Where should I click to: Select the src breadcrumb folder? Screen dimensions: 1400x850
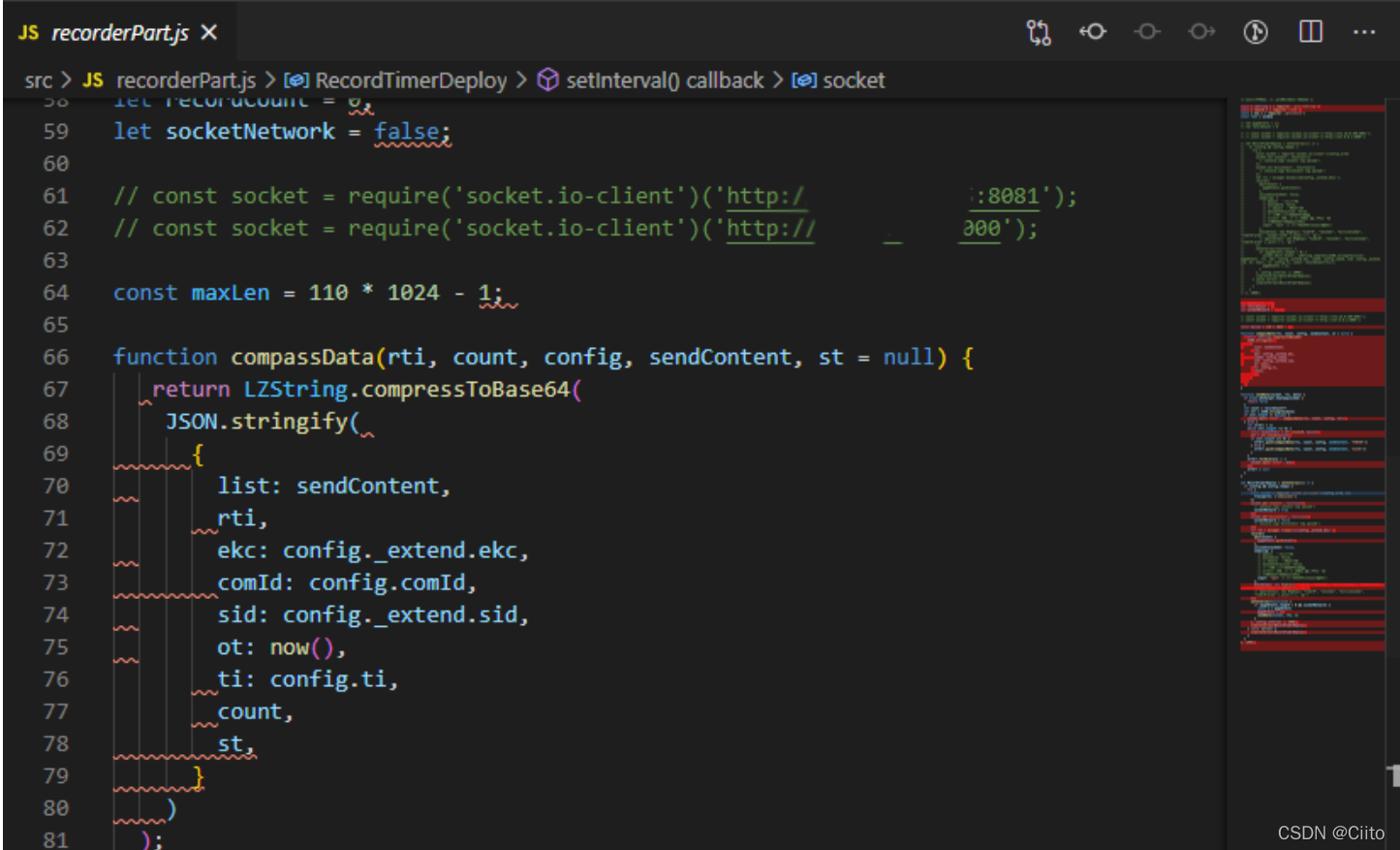click(x=39, y=80)
